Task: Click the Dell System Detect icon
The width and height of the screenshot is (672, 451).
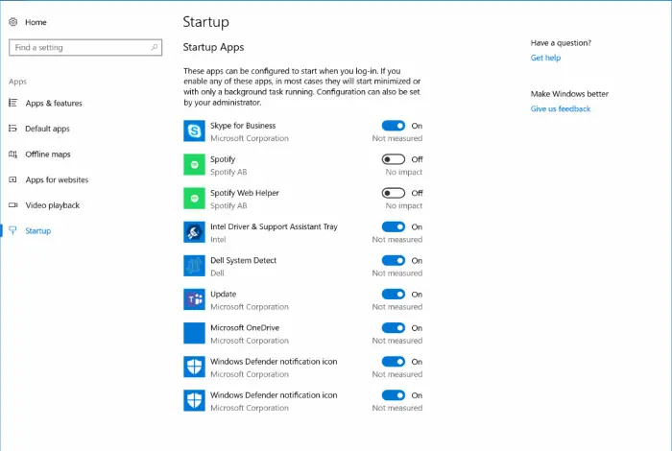Action: 195,266
